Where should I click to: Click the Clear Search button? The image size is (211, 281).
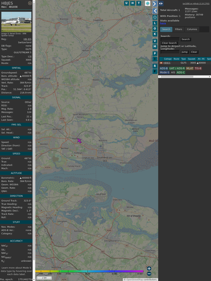coord(169,43)
